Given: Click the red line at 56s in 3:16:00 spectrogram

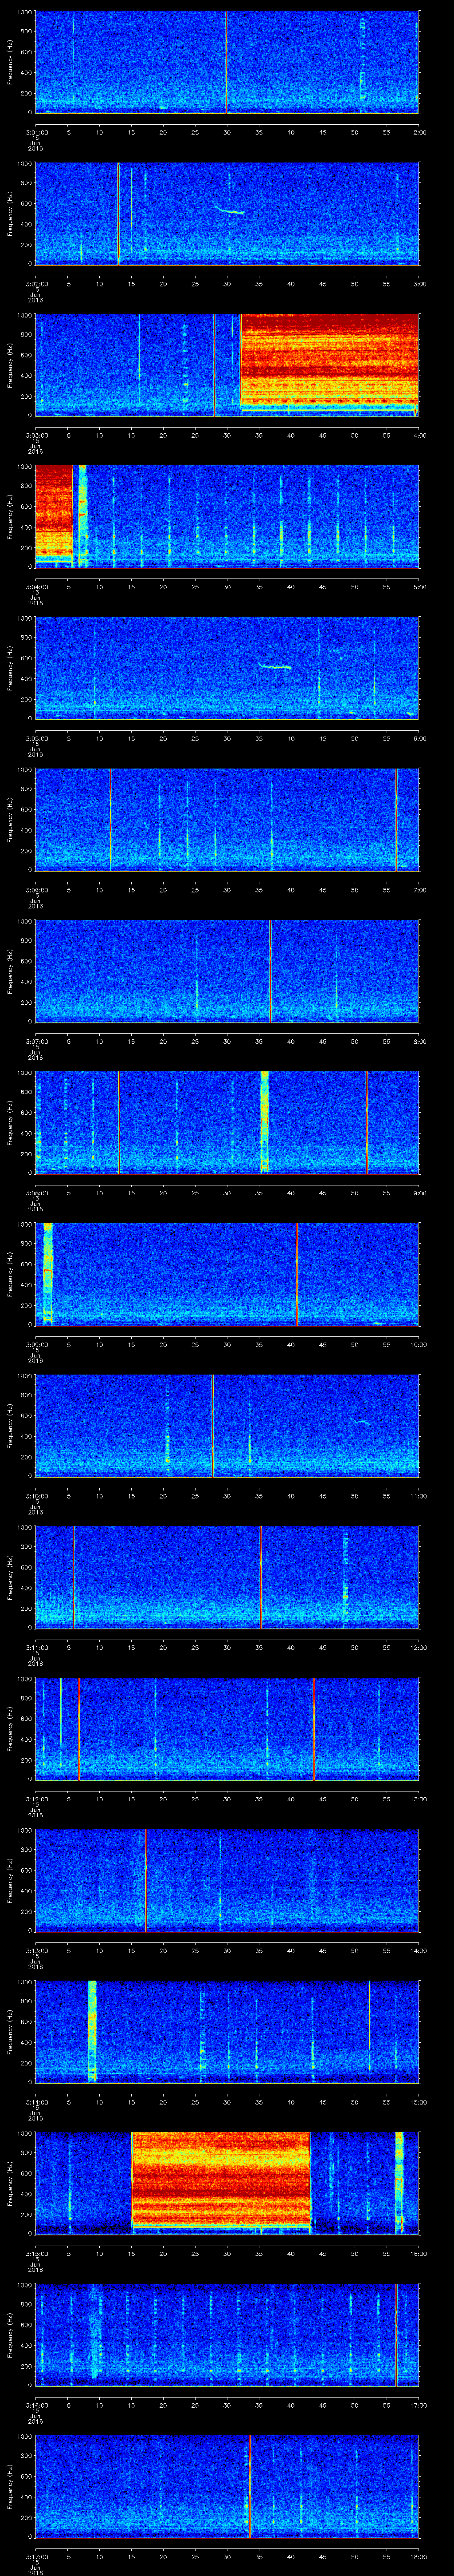Looking at the screenshot, I should tap(396, 2334).
